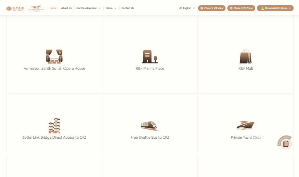Expand the Media menu chevron
The width and height of the screenshot is (299, 177).
[115, 8]
